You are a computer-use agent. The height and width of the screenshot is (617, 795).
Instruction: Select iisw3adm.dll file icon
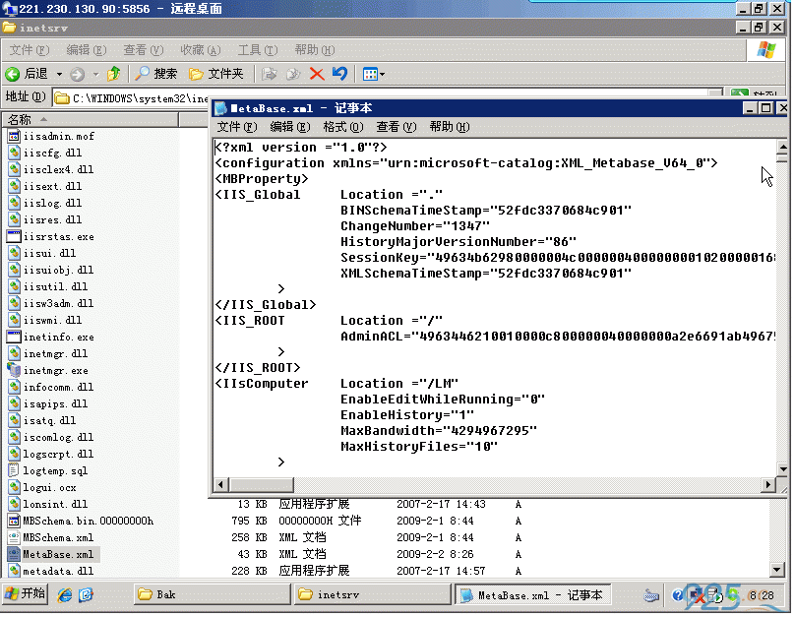(14, 304)
